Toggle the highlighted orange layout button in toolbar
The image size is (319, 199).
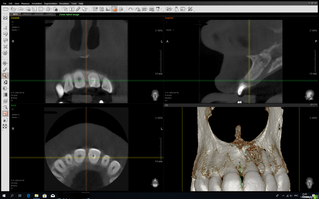pyautogui.click(x=114, y=9)
